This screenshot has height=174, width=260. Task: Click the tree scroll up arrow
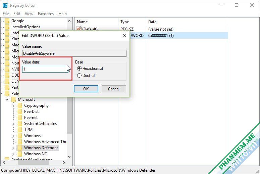point(69,21)
